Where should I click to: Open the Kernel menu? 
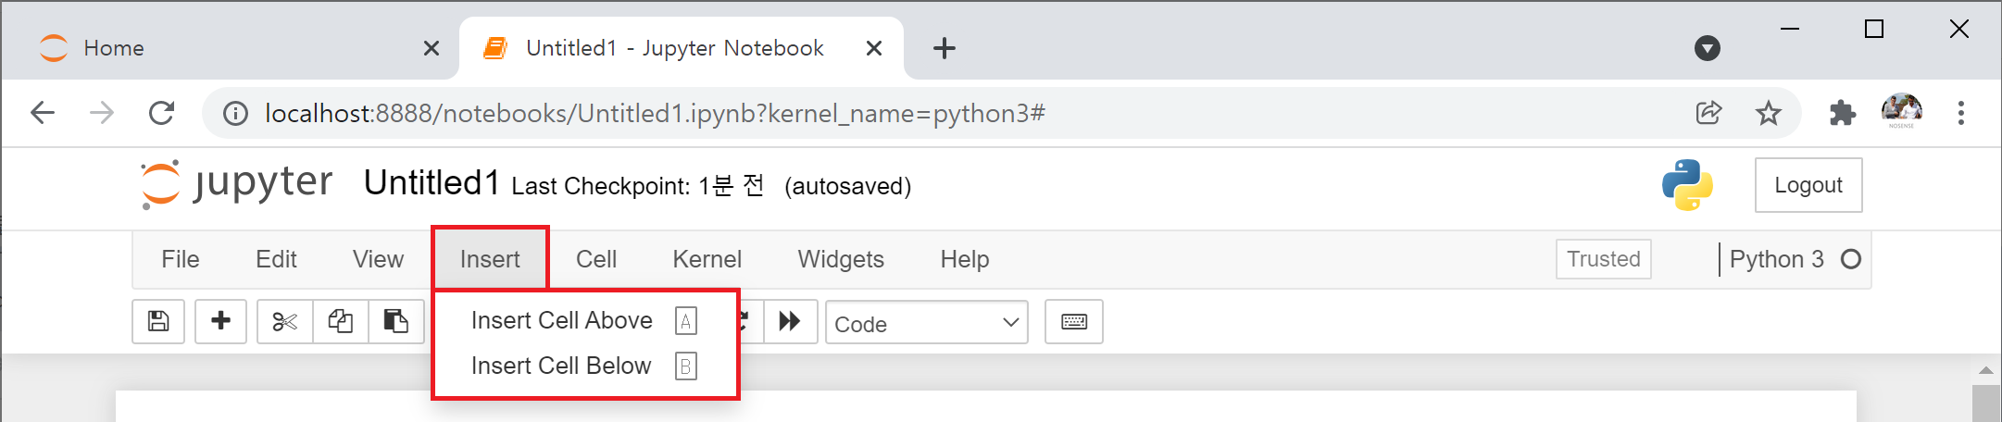click(707, 259)
